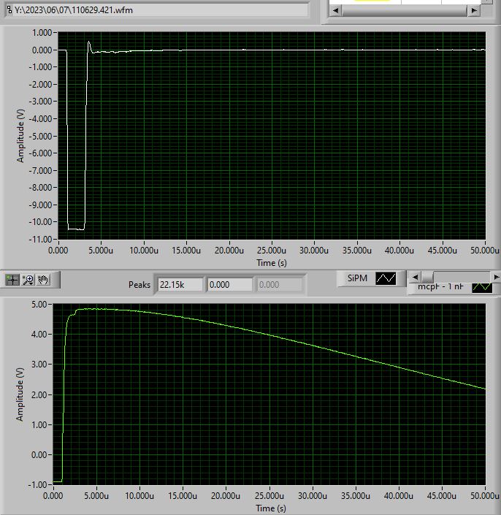Click the Time (s) label under the white-trace graph
Viewport: 501px width, 515px height.
(x=272, y=263)
